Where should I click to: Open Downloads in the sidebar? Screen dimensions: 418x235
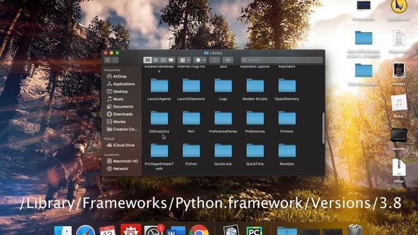point(120,114)
